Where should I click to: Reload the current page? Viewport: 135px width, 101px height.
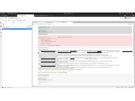[x=6, y=18]
